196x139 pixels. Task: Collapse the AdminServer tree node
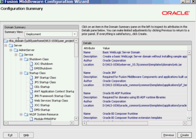11,50
